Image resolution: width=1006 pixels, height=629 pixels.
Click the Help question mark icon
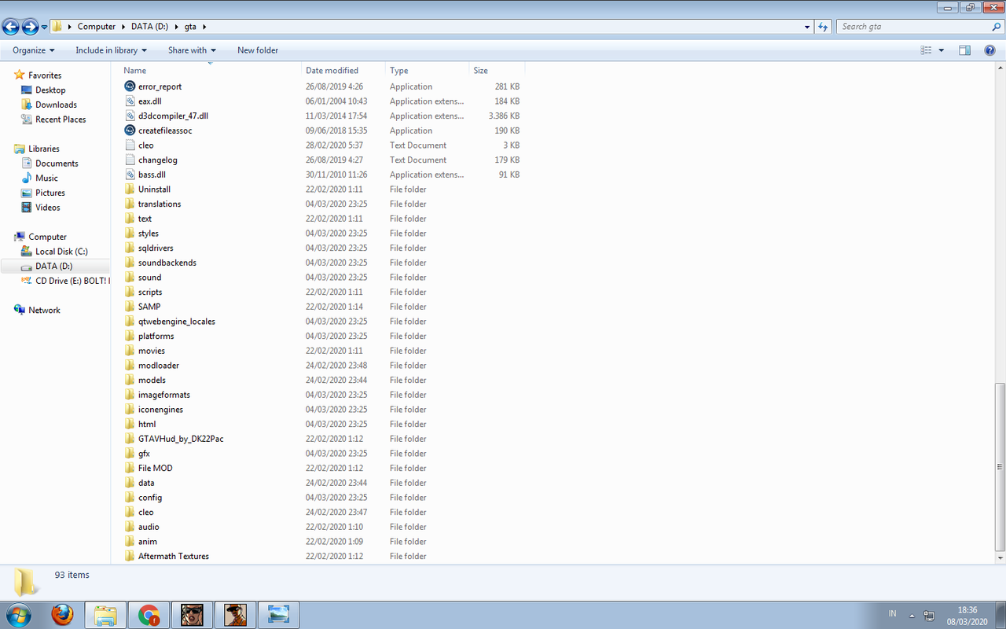pos(990,50)
